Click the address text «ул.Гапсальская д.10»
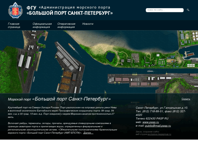 tap(174, 108)
